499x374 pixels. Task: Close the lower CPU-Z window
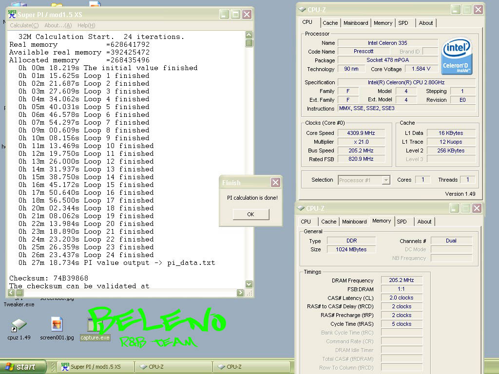(x=477, y=208)
